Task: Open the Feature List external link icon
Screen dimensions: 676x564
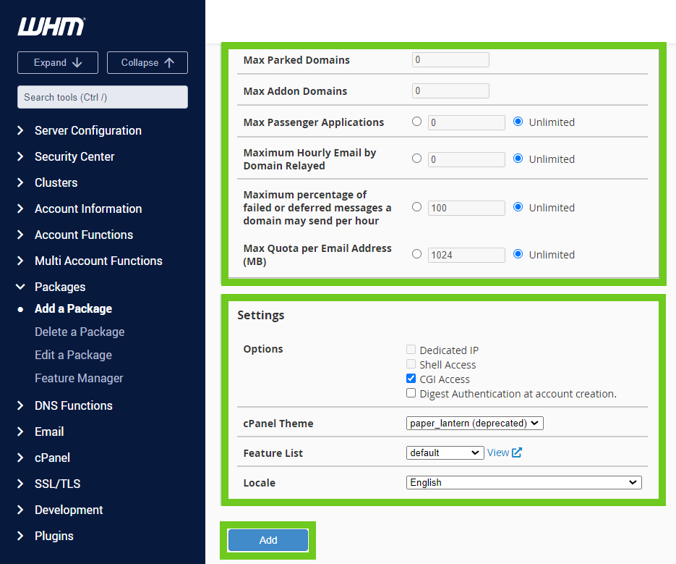Action: click(517, 453)
